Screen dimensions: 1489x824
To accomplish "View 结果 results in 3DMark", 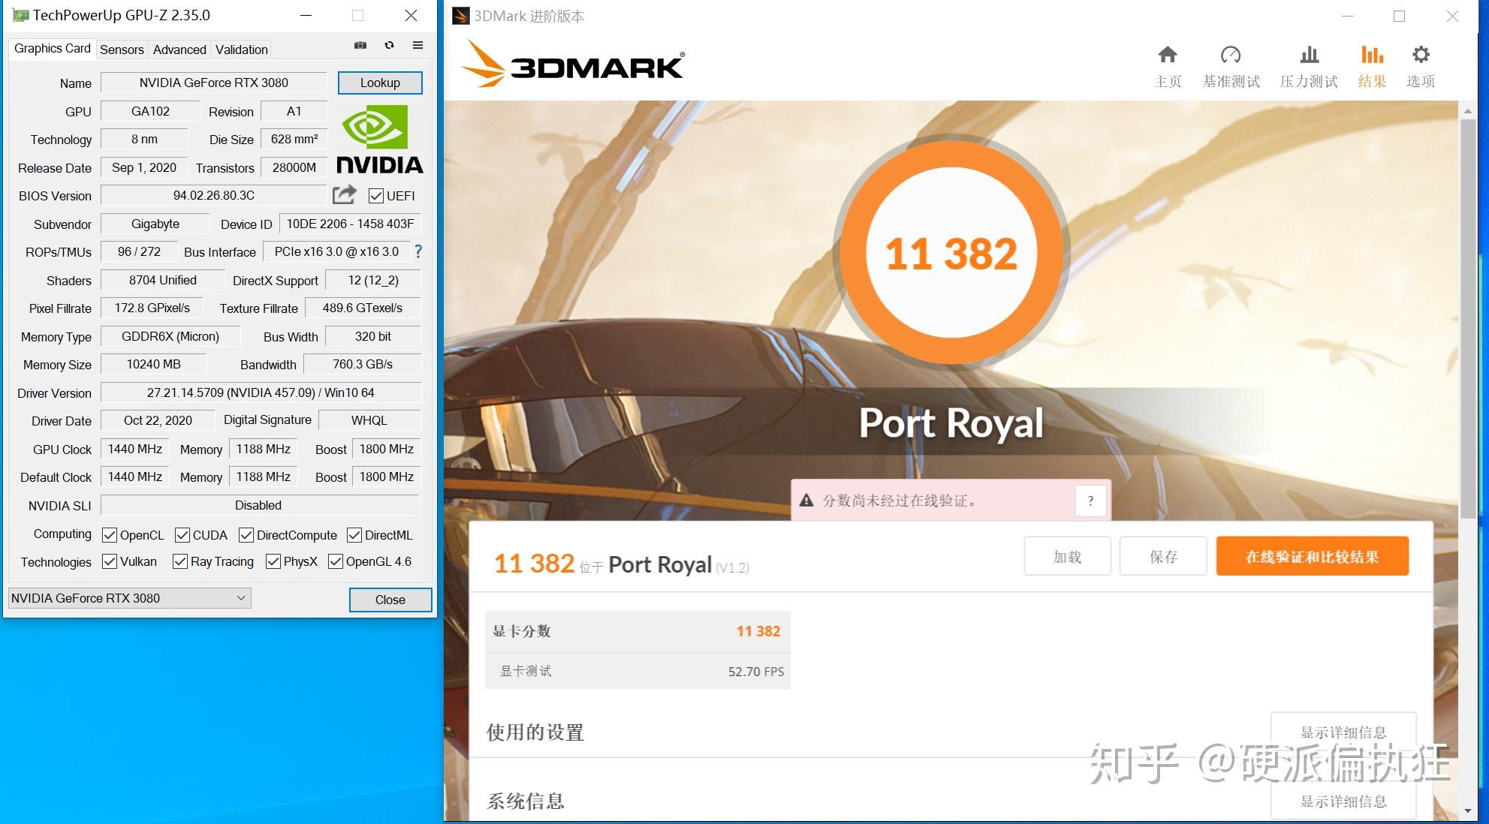I will [1371, 65].
